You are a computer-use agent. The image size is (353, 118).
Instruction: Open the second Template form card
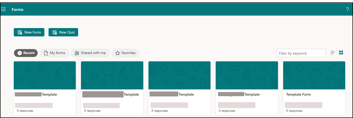(112, 88)
